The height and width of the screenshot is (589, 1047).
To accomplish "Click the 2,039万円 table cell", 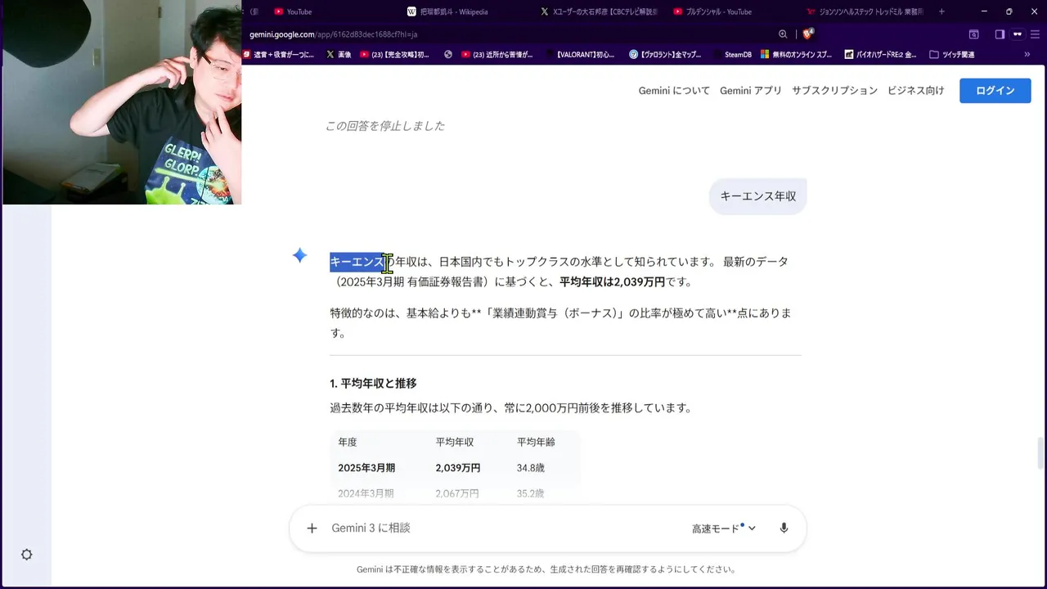I will pyautogui.click(x=458, y=468).
